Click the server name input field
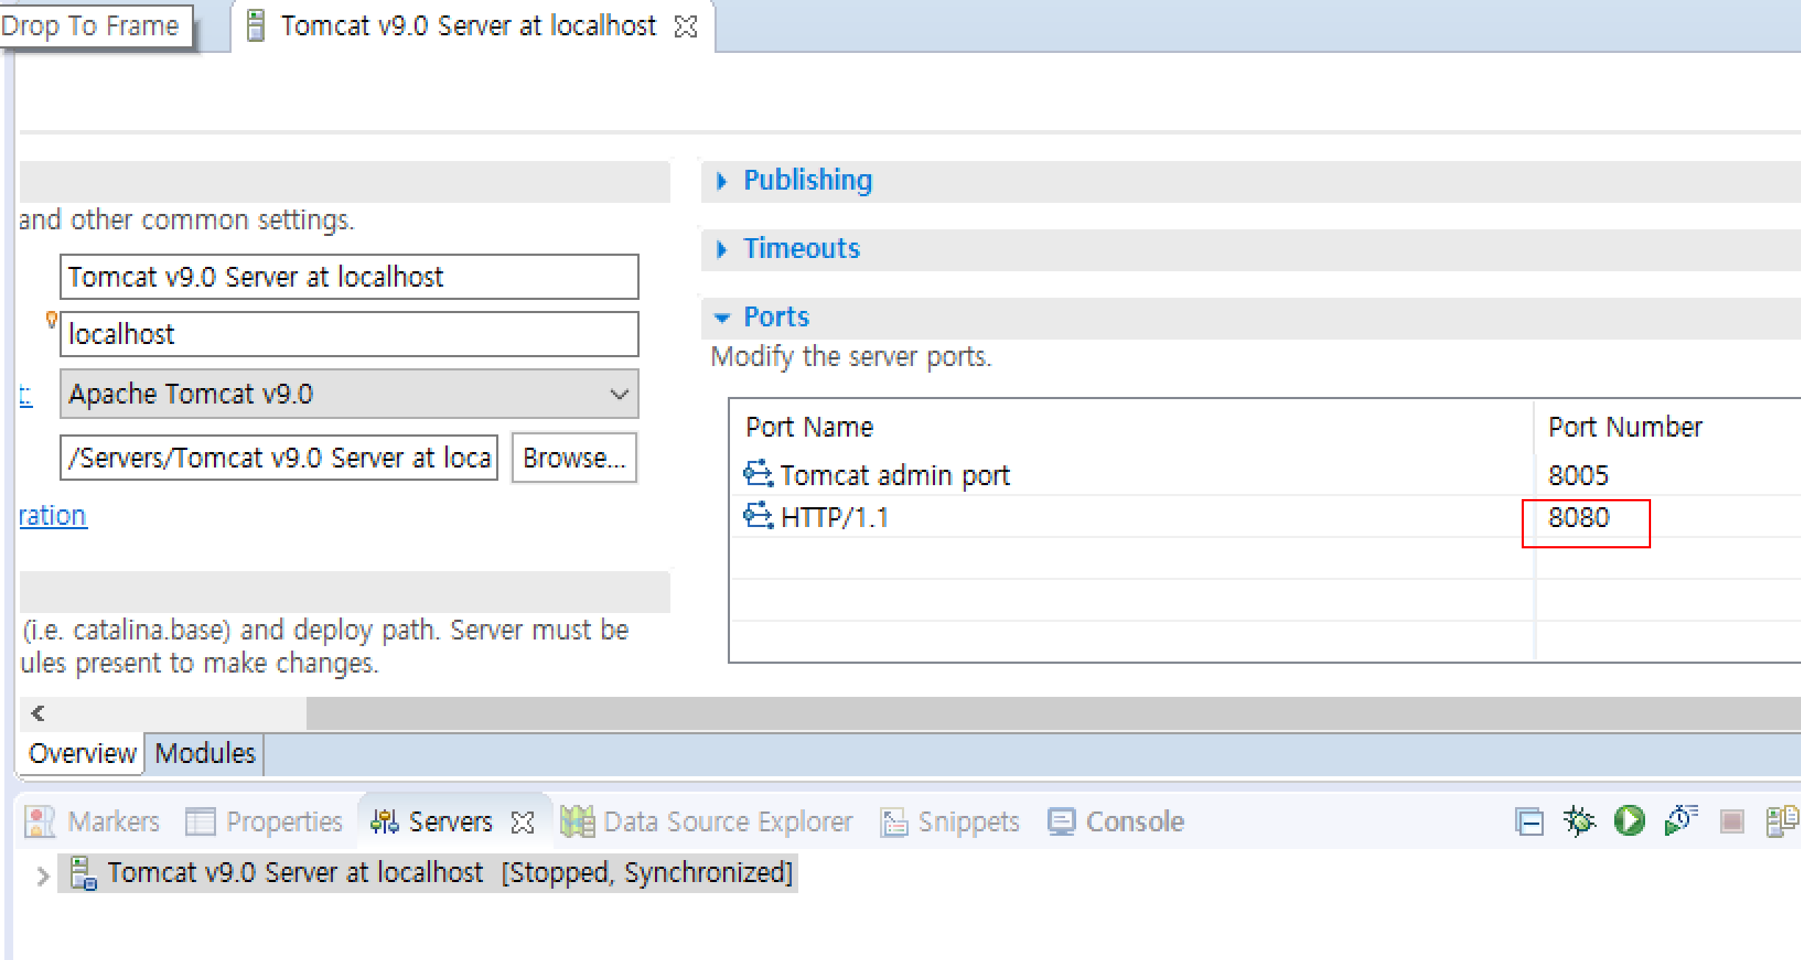The image size is (1801, 960). point(349,277)
